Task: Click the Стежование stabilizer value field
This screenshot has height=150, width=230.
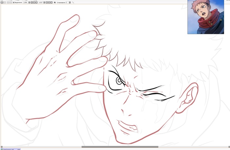Action: [x=67, y=2]
